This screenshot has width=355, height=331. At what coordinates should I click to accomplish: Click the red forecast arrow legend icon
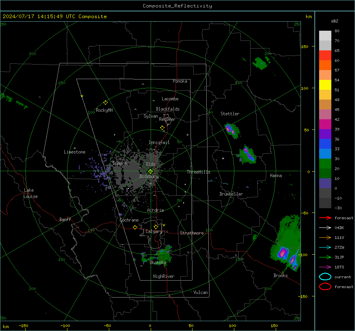[325, 218]
